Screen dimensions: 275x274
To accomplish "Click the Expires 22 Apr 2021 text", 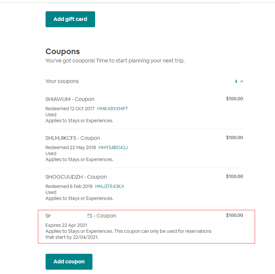I will click(66, 225).
